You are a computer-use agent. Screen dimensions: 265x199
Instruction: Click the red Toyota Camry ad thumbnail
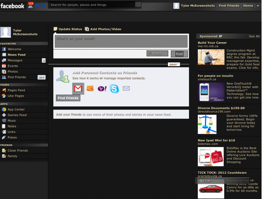211,189
